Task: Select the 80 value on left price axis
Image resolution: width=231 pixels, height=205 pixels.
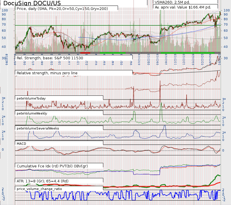Action: (x=4, y=19)
